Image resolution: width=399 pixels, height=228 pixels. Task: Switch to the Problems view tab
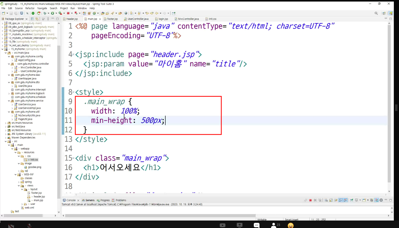click(x=119, y=200)
